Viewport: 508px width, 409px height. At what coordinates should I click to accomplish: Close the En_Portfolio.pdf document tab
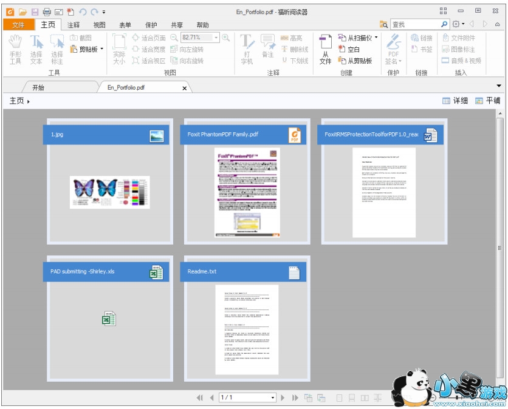click(x=185, y=88)
